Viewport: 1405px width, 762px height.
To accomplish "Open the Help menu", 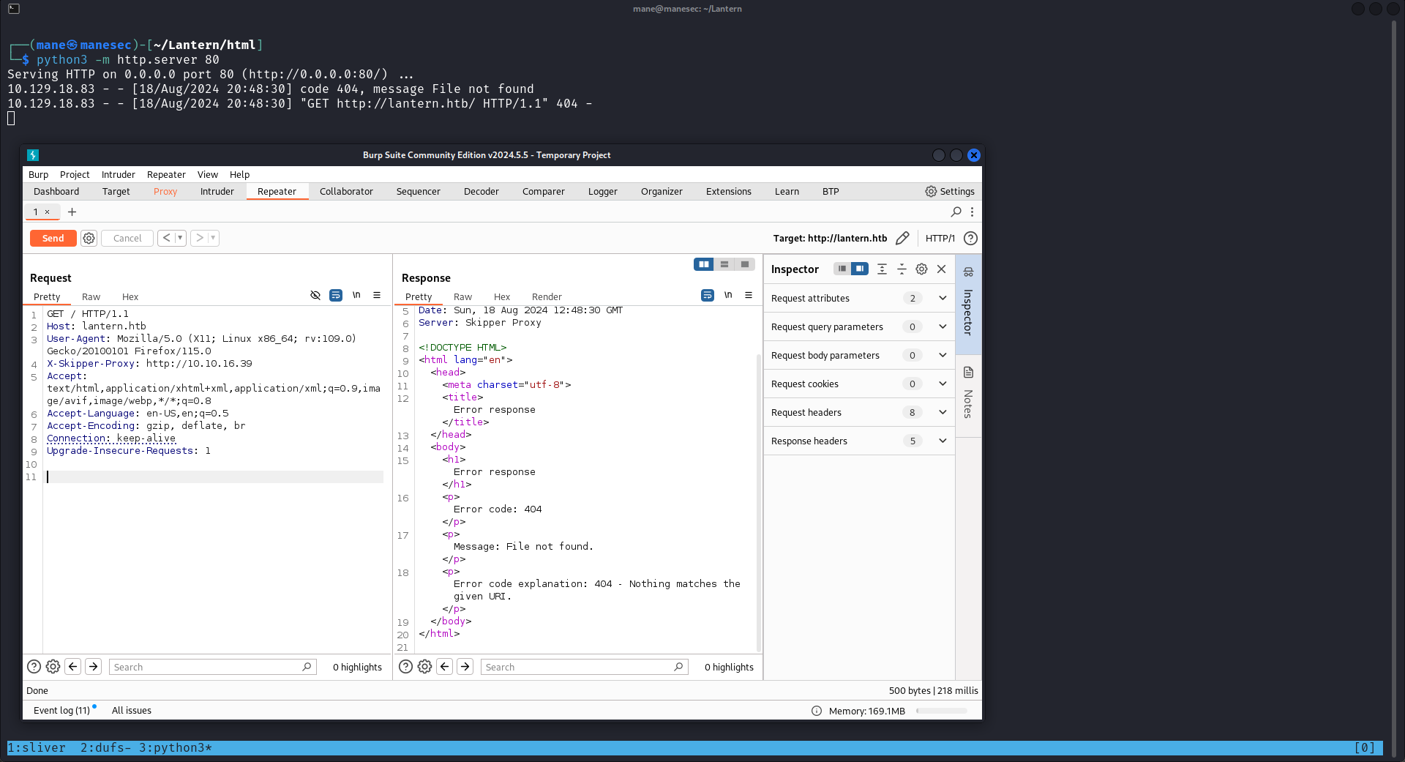I will pos(239,175).
